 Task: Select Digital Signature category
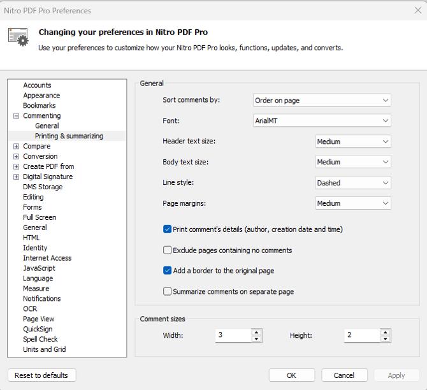coord(48,177)
